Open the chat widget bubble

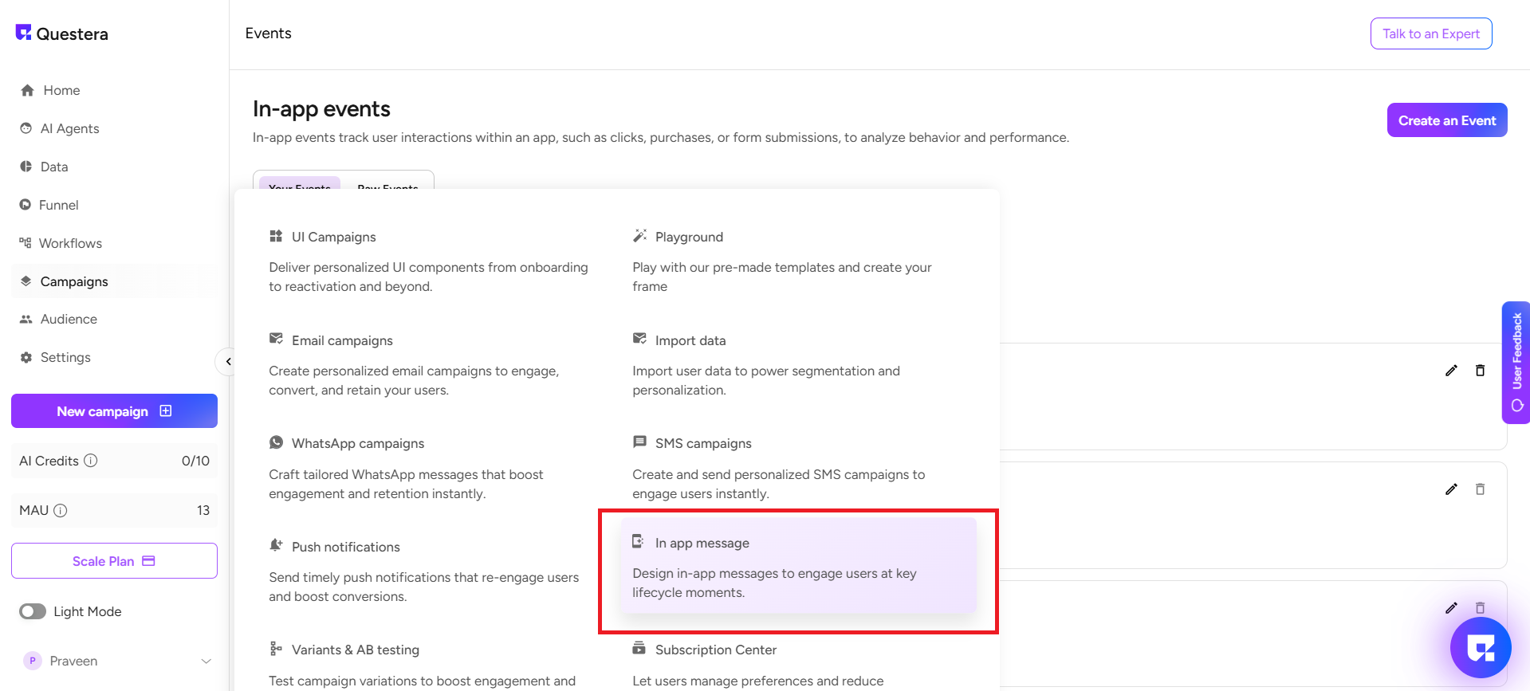click(x=1480, y=647)
